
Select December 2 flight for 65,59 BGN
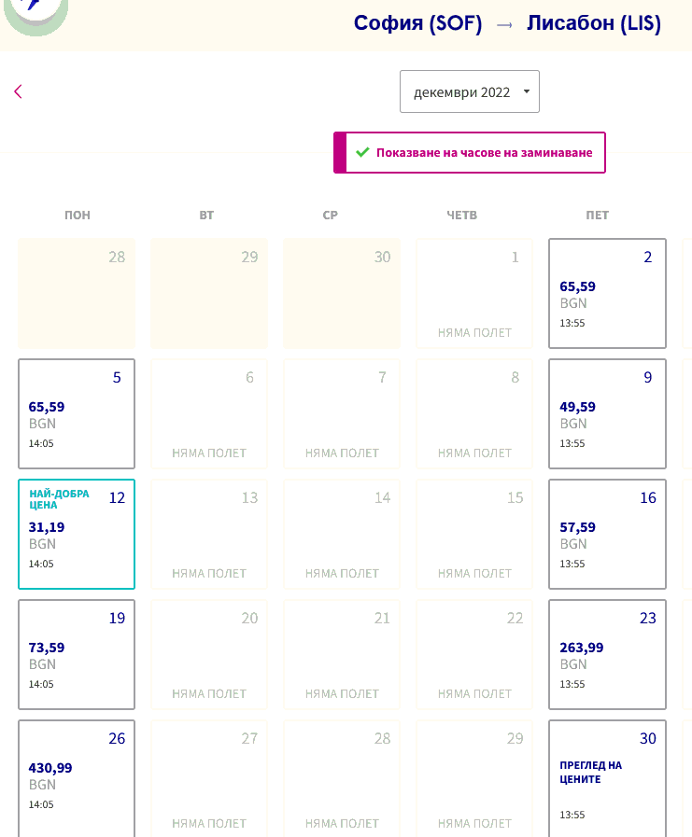coord(607,293)
